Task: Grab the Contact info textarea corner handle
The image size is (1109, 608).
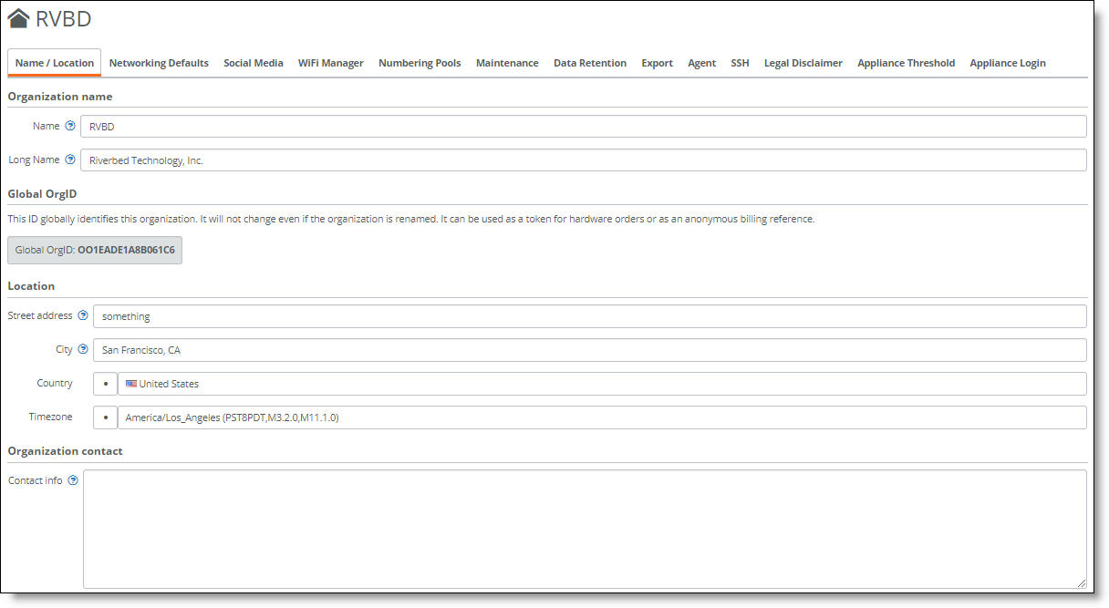Action: pyautogui.click(x=1082, y=583)
